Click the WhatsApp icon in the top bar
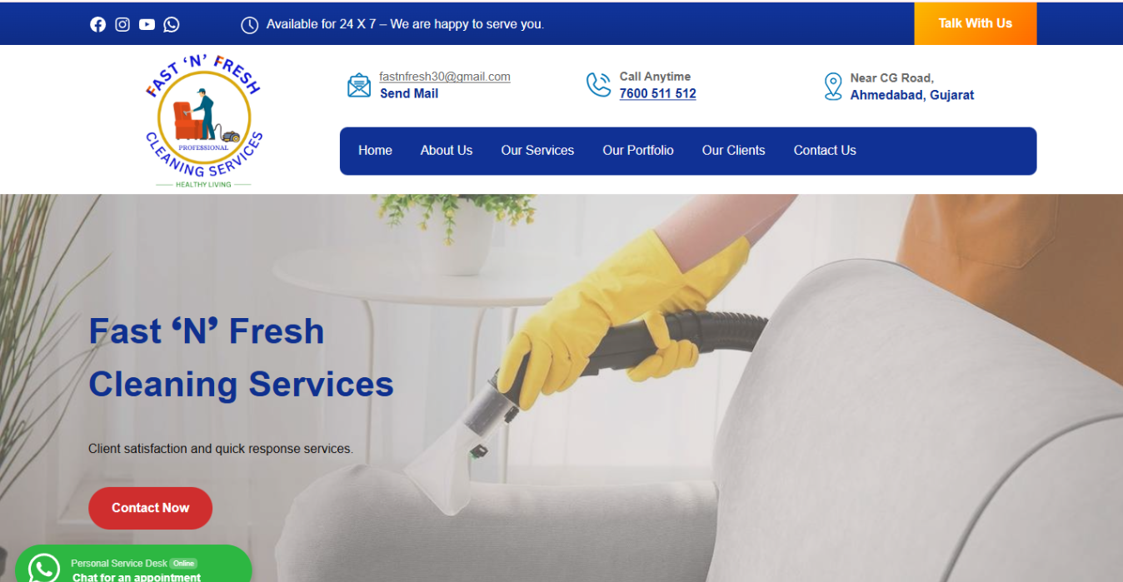Screen dimensions: 1123x582 172,24
